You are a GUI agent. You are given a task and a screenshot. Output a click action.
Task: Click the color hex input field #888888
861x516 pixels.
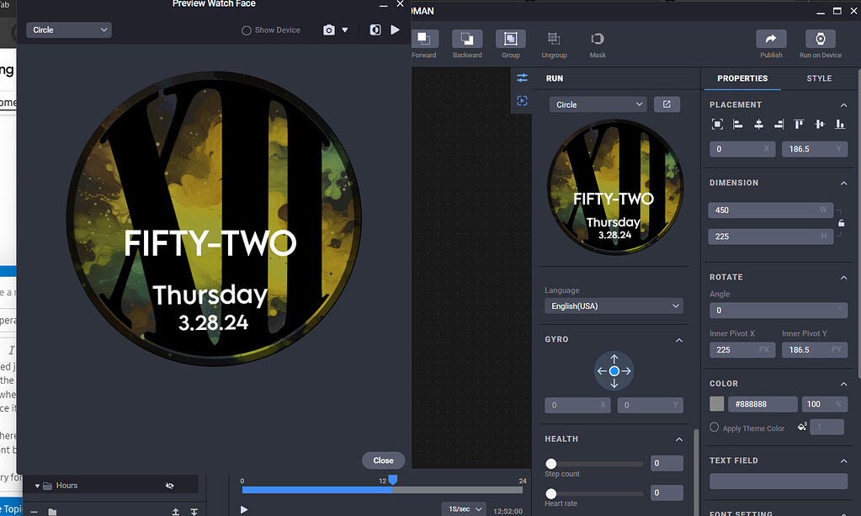[762, 404]
